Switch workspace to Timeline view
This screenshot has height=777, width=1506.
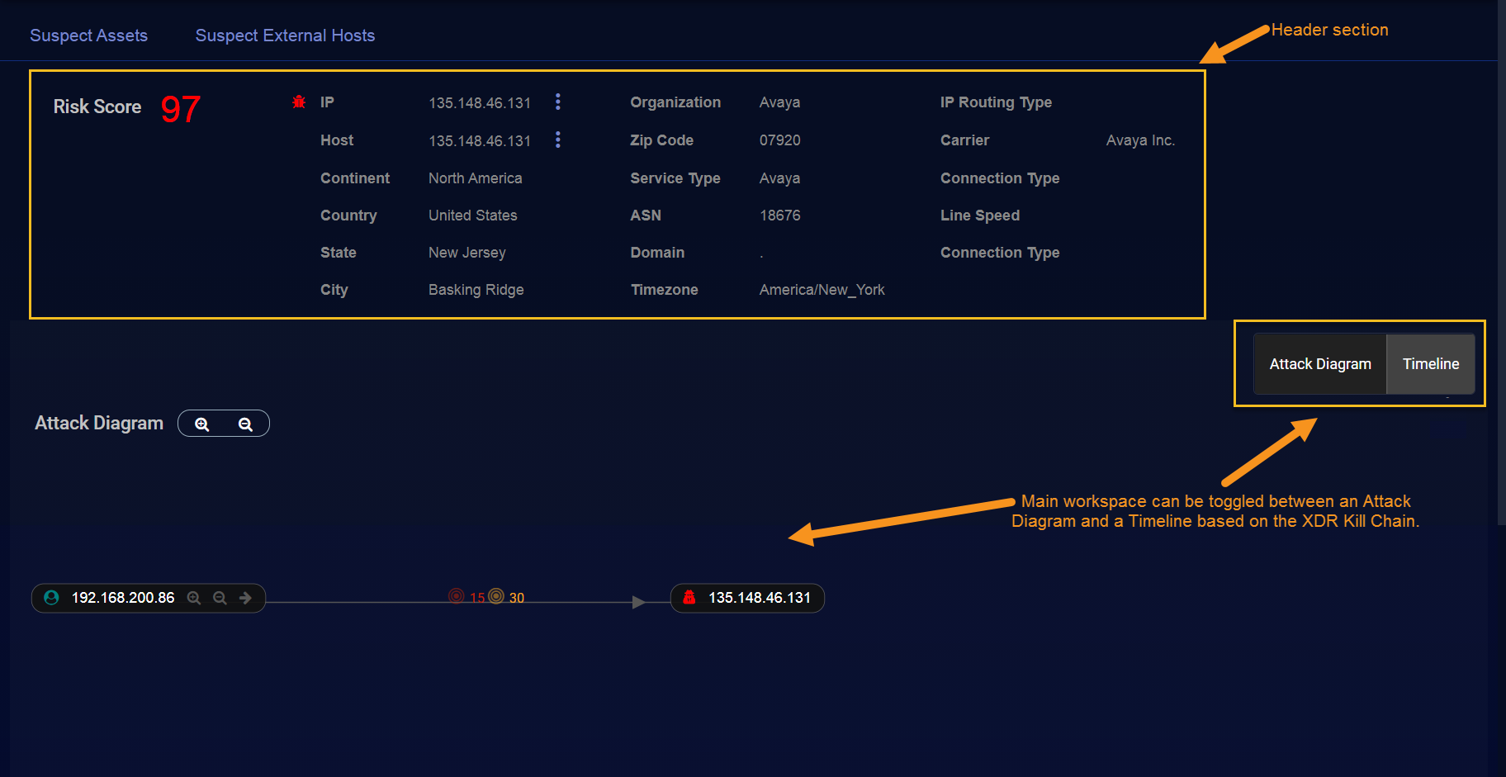1430,364
